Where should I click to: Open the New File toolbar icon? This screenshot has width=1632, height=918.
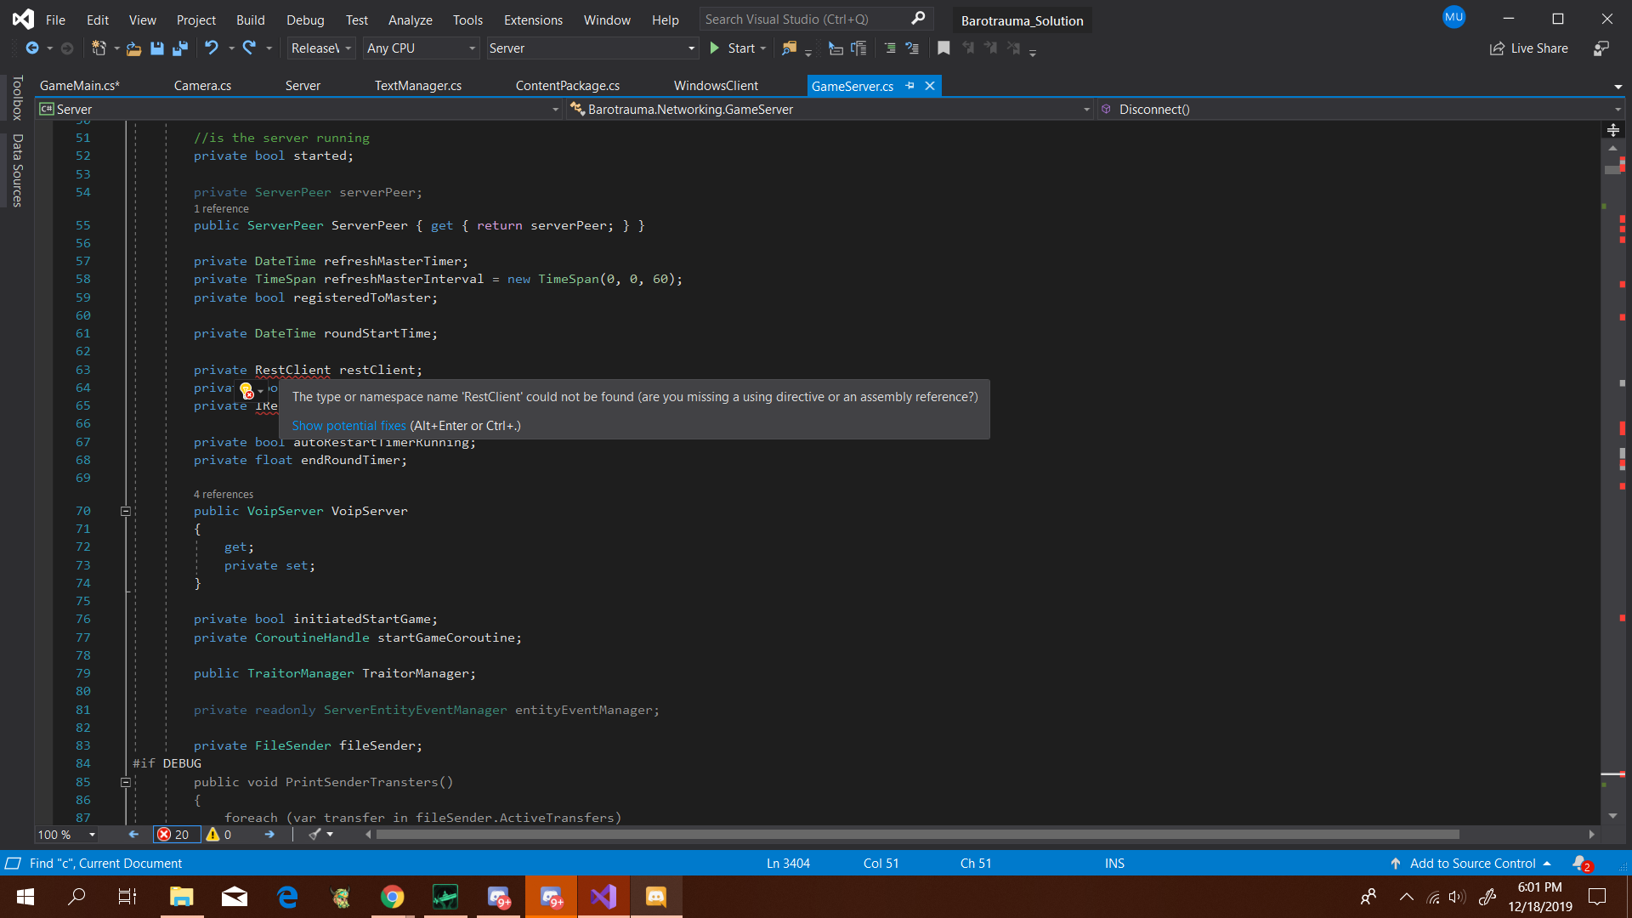pos(101,48)
